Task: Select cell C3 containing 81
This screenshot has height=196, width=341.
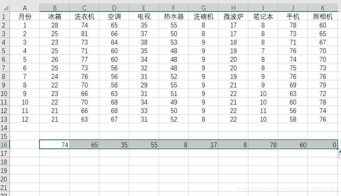Action: click(85, 34)
